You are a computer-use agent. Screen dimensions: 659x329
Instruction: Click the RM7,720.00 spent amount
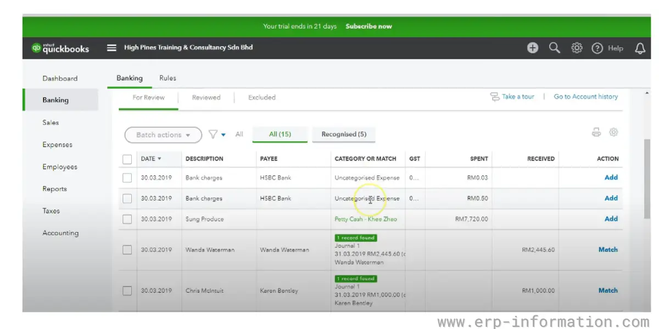(472, 219)
